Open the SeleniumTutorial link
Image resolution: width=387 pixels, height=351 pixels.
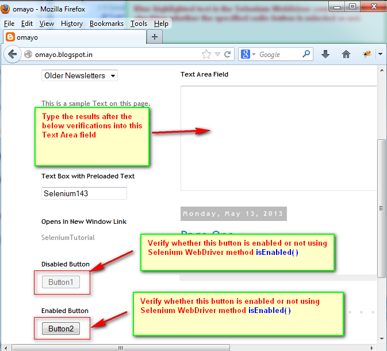[68, 238]
